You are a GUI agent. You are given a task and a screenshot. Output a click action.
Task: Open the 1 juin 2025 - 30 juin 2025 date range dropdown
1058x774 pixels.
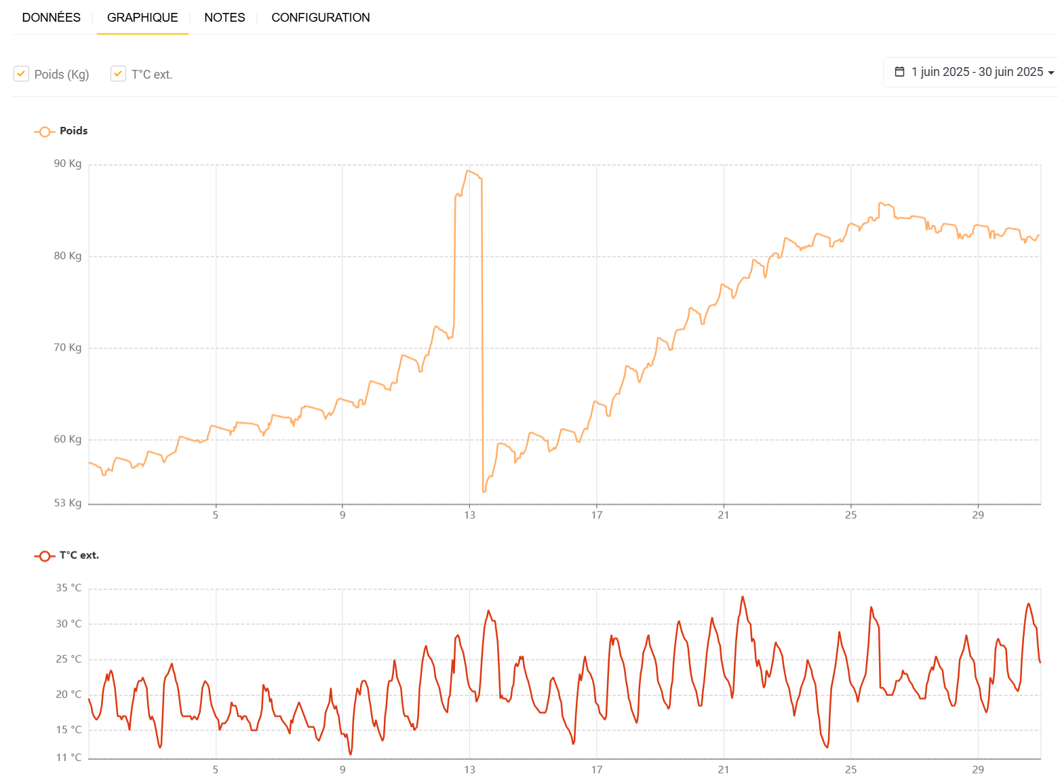point(974,72)
